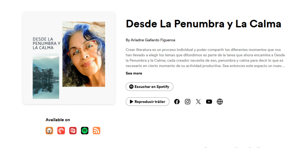Open the orange RSS feed icon

(97, 131)
